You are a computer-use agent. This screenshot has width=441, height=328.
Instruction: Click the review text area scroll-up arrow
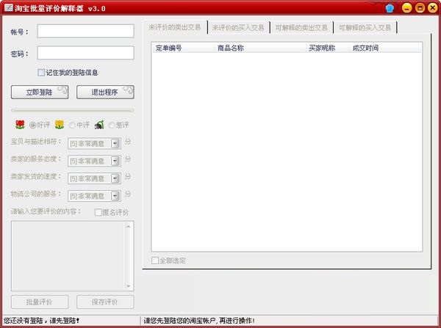tap(129, 226)
